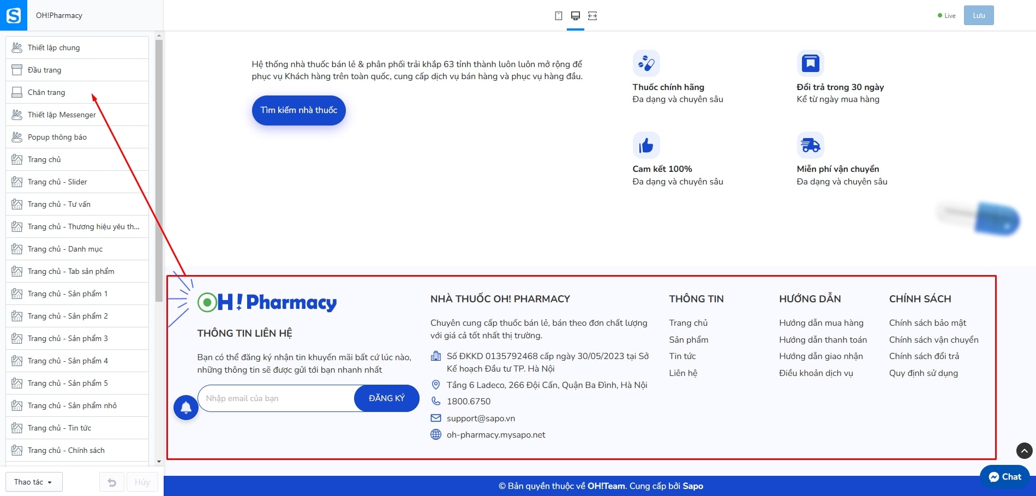Screen dimensions: 1036x496
Task: Open the Chân trang section
Action: click(x=77, y=92)
